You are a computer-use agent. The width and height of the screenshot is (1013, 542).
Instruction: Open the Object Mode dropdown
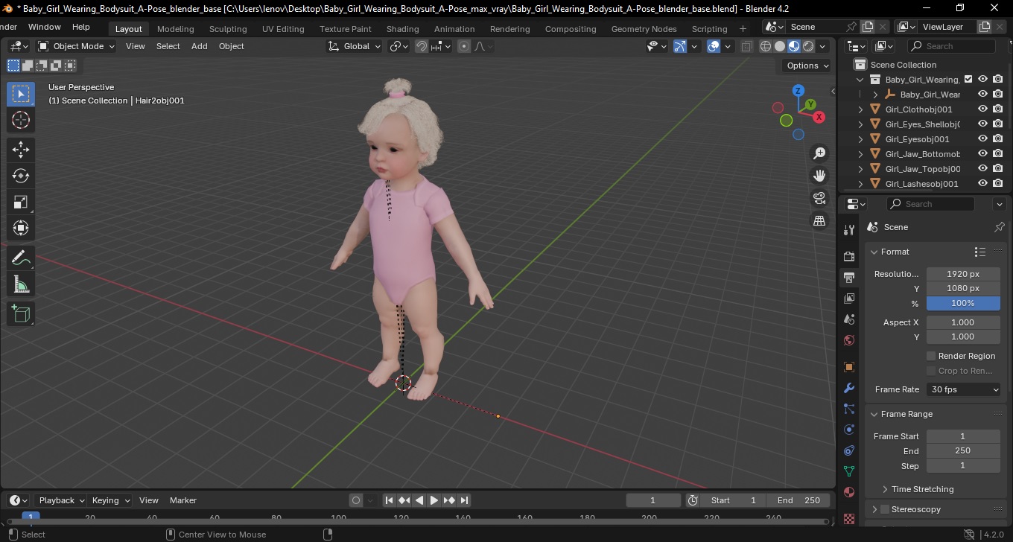click(x=76, y=46)
